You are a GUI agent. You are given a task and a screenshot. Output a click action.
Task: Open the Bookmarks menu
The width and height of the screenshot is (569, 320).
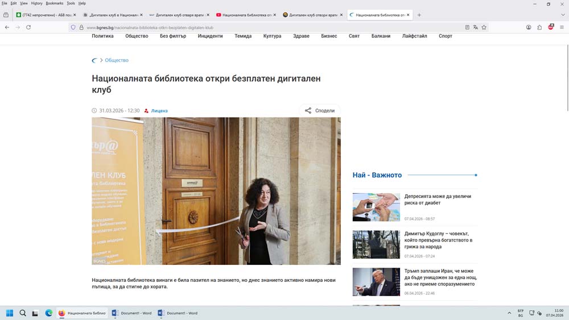point(55,3)
